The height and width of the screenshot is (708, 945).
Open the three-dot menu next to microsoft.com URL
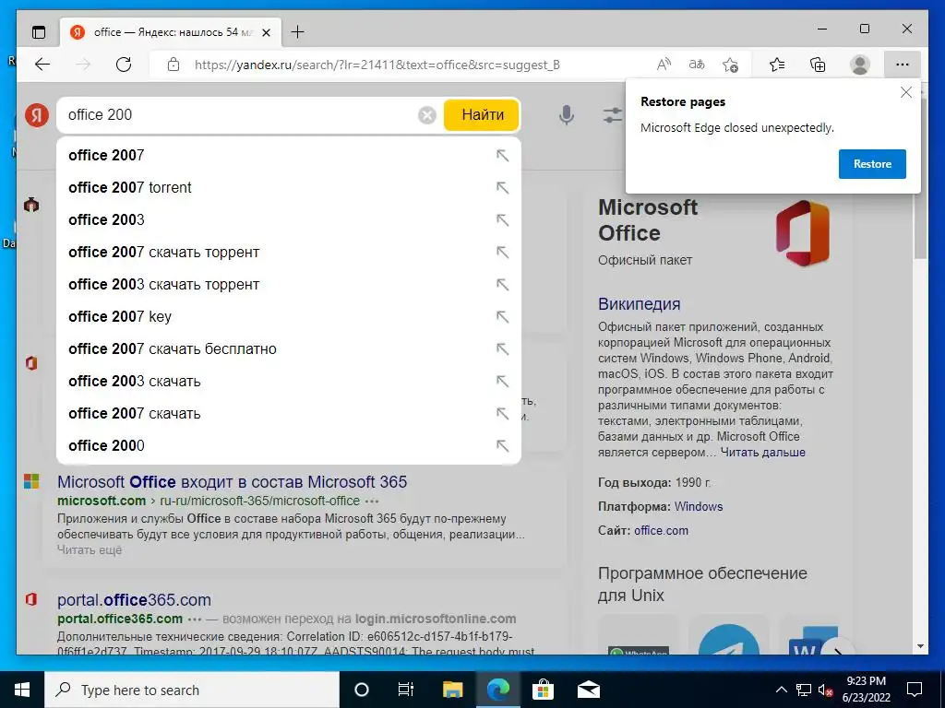click(x=372, y=501)
